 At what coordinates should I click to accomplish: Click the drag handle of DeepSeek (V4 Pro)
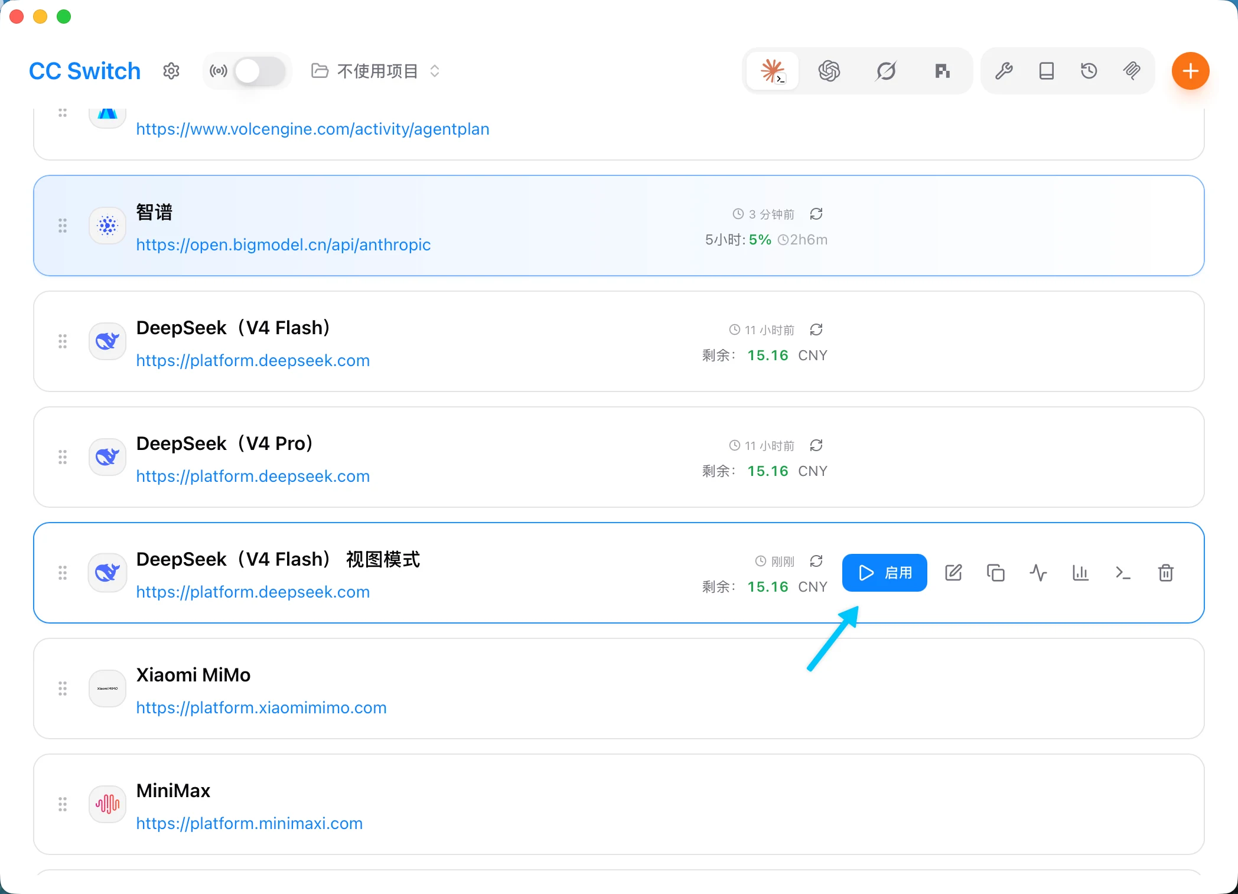click(x=63, y=457)
